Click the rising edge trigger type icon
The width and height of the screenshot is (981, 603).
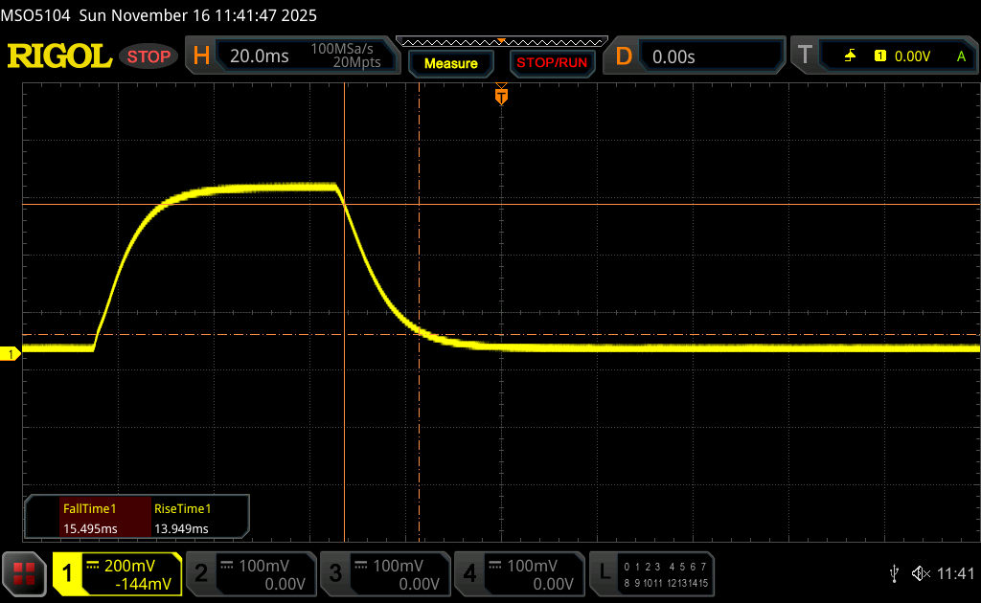[850, 56]
